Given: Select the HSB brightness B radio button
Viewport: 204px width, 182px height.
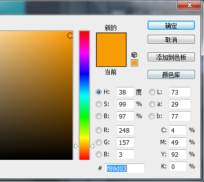Looking at the screenshot, I should 99,116.
